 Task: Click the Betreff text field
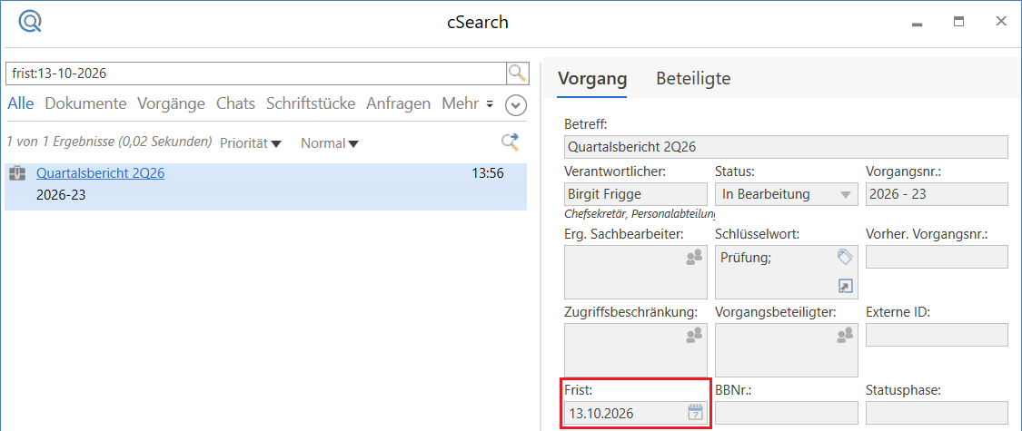click(x=786, y=147)
